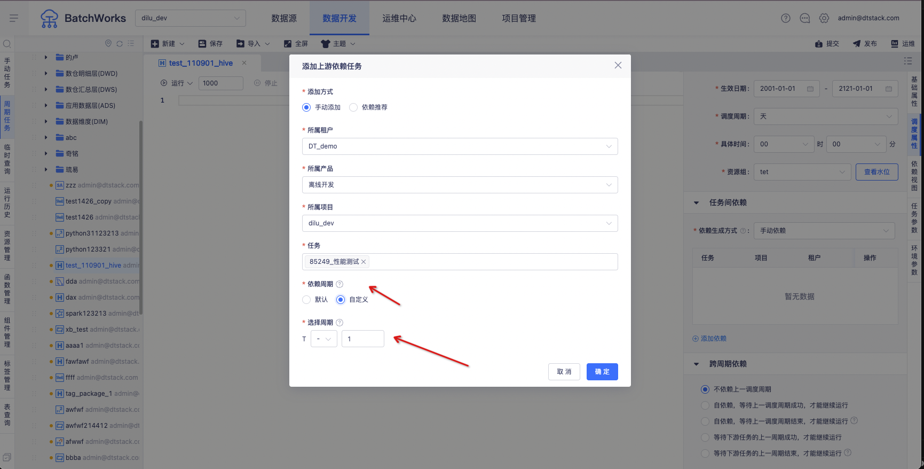Screen dimensions: 924x469
Task: Click the 添加依赖 link
Action: (709, 339)
